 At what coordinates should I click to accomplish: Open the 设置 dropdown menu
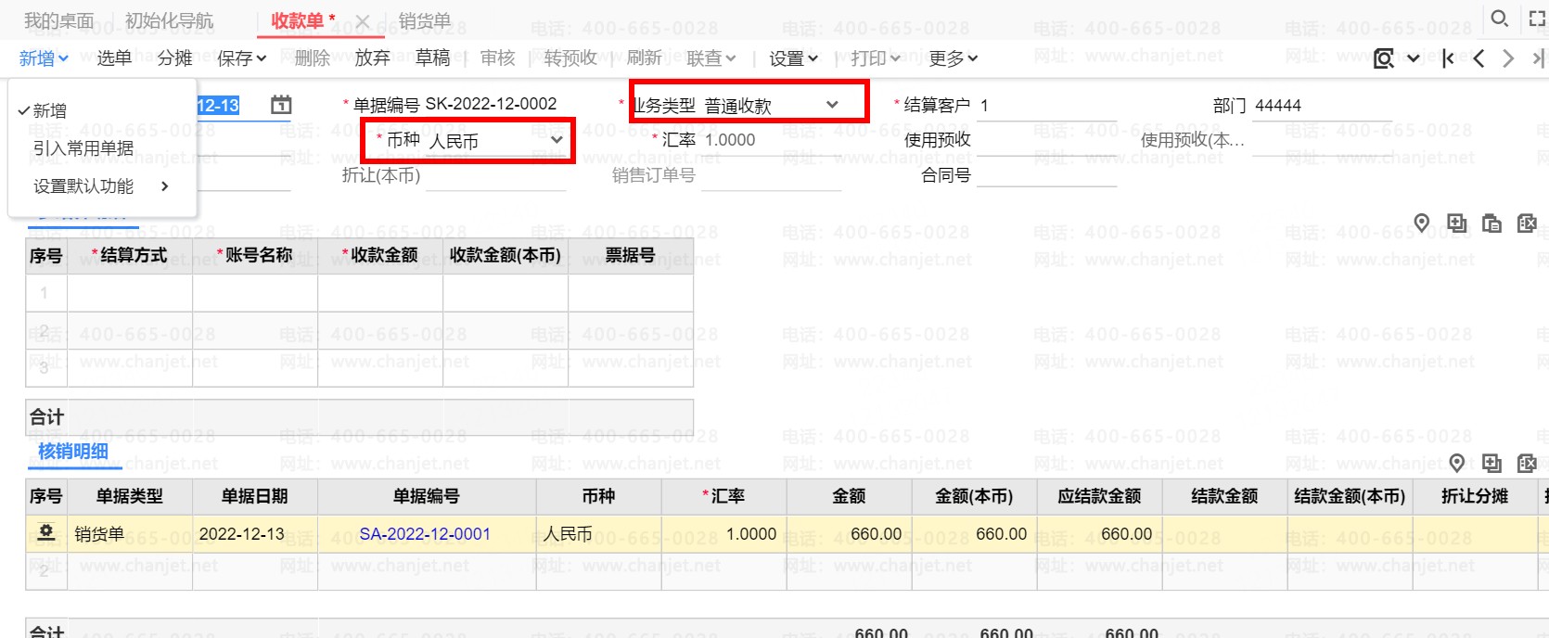tap(793, 58)
